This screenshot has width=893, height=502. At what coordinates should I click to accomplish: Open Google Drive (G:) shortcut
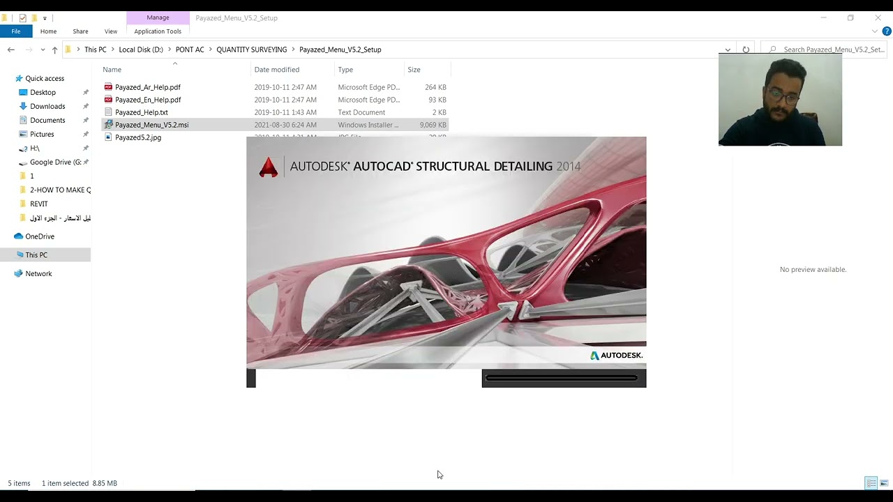[x=55, y=162]
